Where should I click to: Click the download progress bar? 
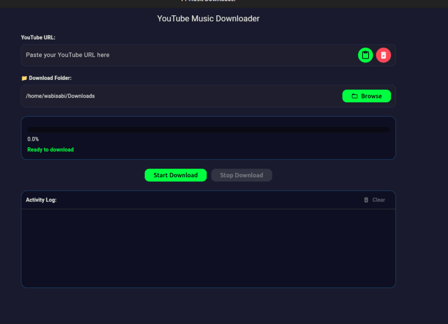tap(208, 130)
